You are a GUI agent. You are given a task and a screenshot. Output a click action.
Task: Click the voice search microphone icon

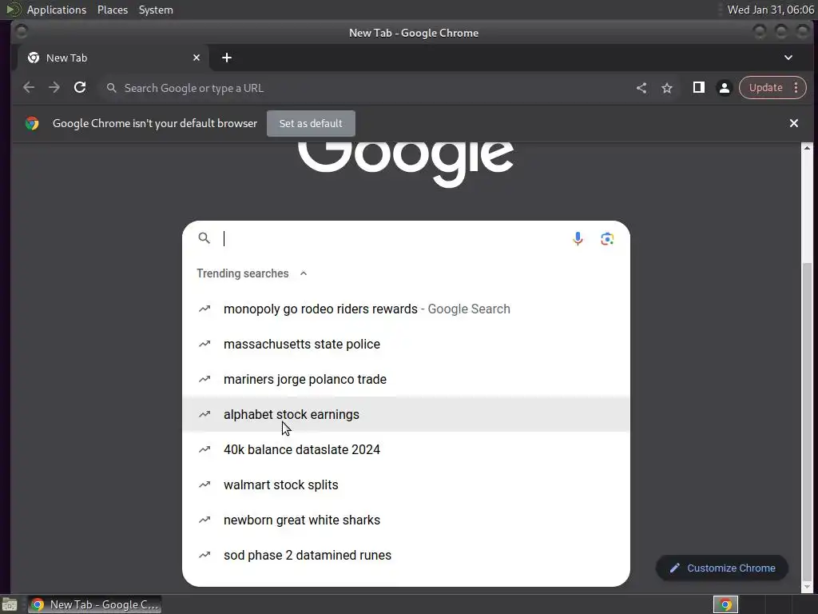click(578, 238)
